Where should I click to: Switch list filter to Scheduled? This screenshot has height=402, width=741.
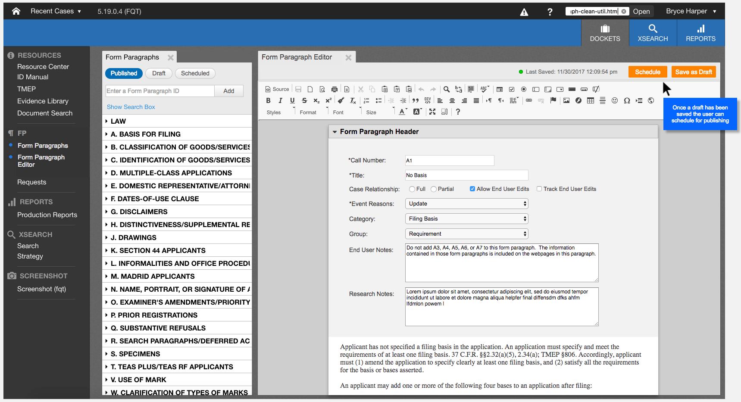195,73
